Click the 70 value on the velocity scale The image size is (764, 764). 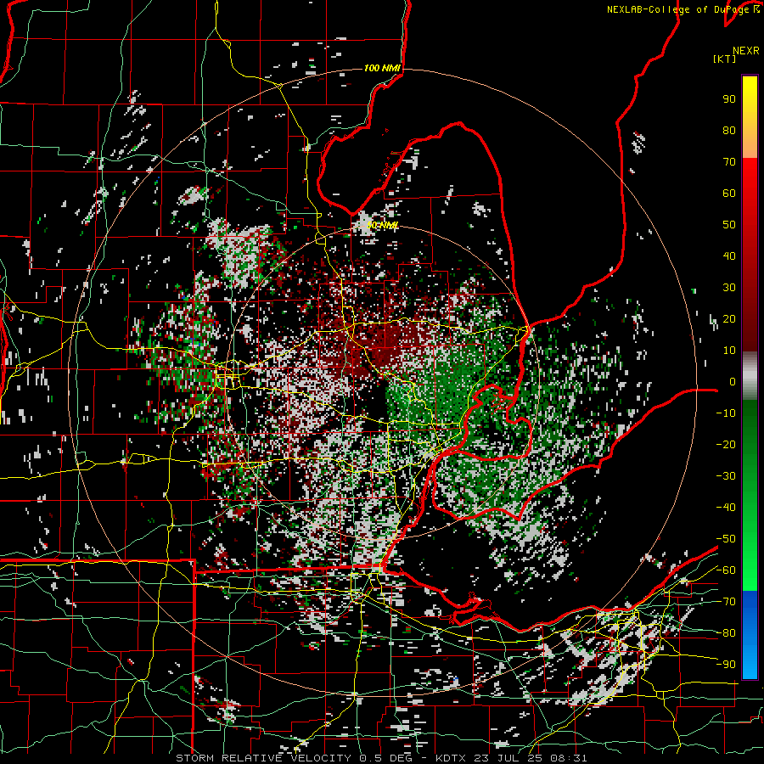pos(729,162)
